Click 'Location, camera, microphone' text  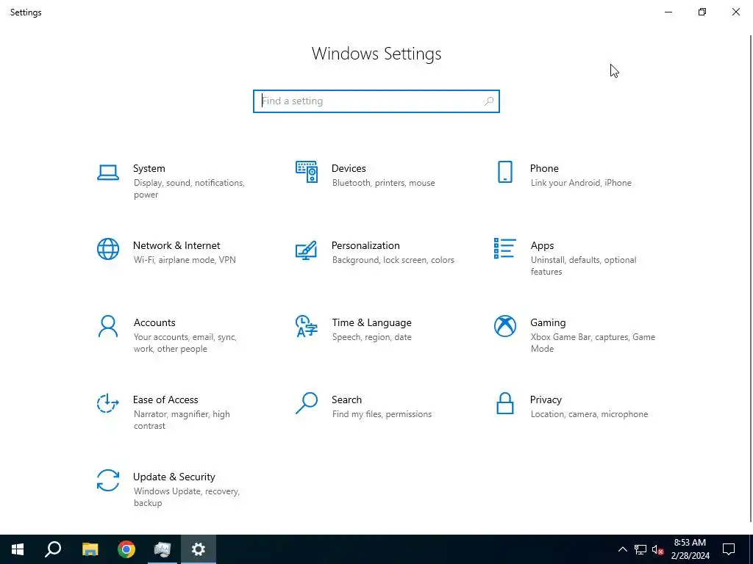pos(589,414)
